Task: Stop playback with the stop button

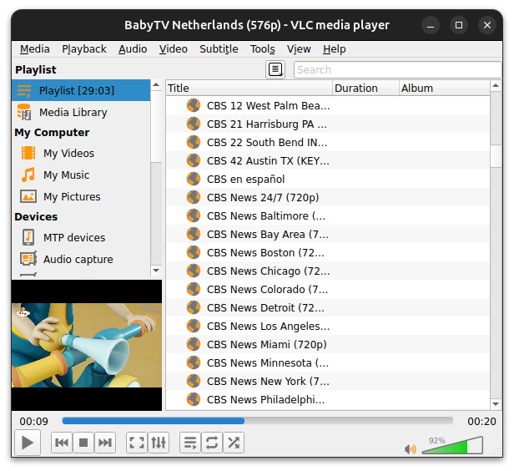Action: pos(83,443)
